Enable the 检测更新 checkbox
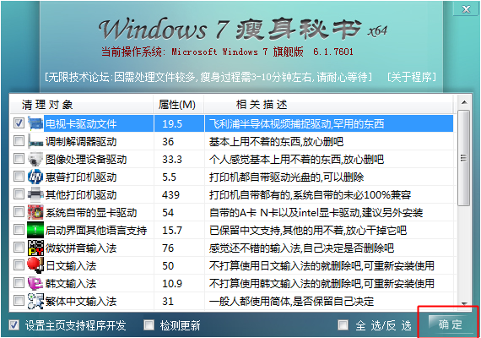 click(149, 325)
